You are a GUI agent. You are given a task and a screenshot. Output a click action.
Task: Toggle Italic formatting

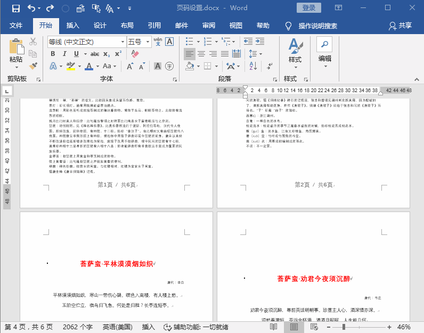(64, 54)
